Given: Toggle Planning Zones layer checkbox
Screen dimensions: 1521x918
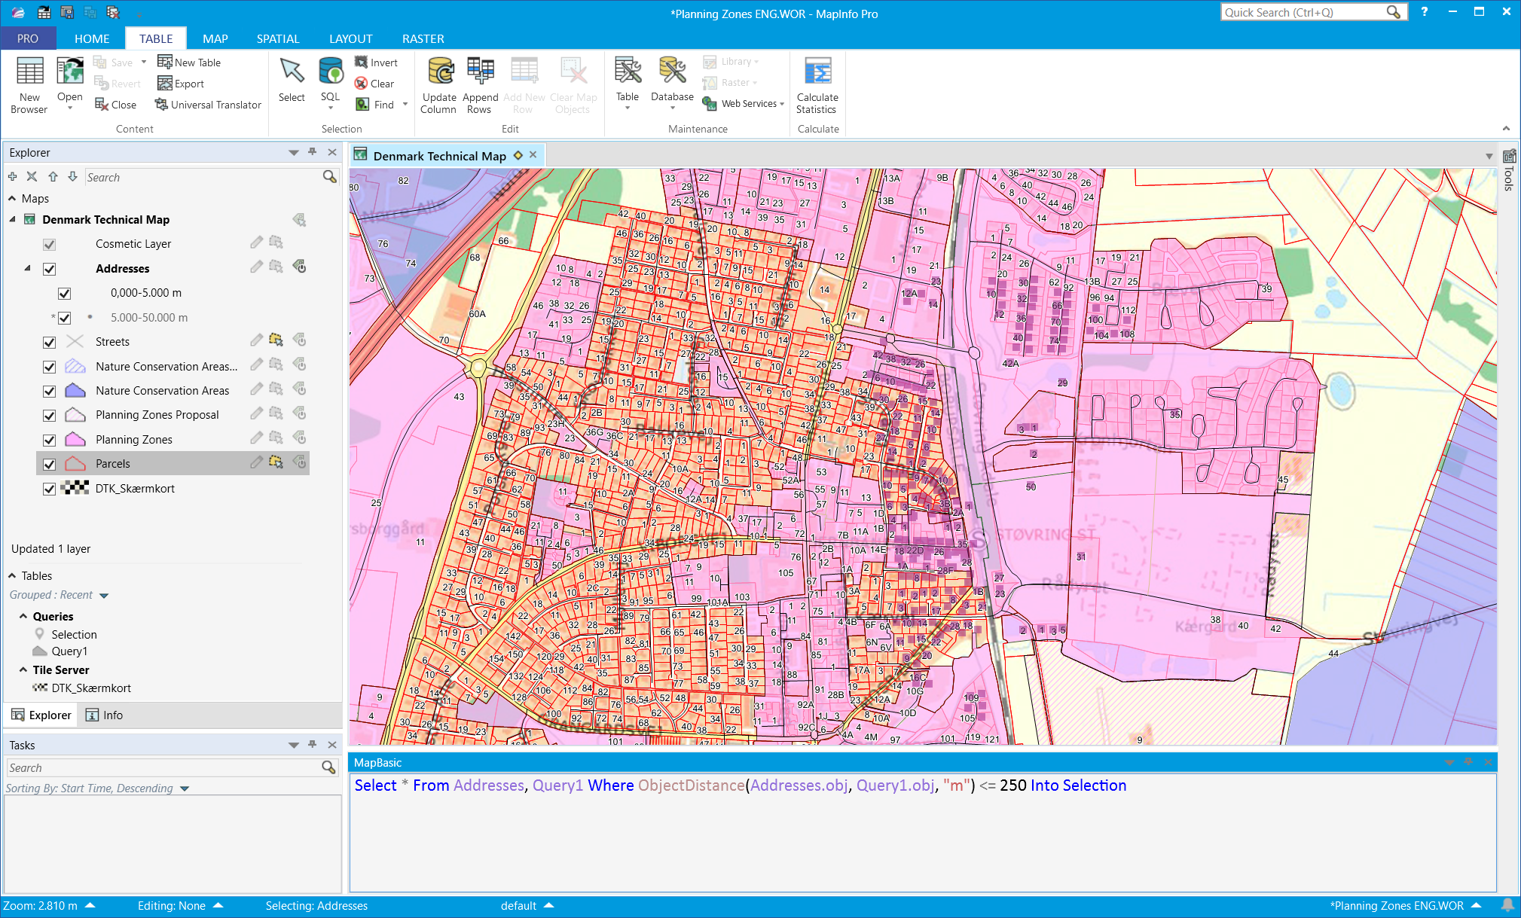Looking at the screenshot, I should pos(50,440).
